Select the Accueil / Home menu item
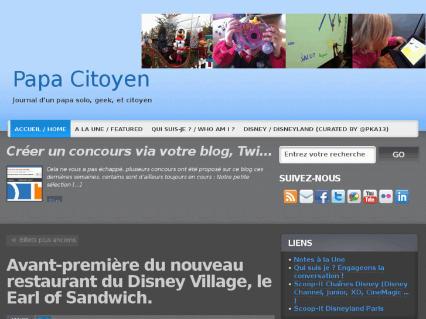Image resolution: width=426 pixels, height=319 pixels. (x=40, y=129)
